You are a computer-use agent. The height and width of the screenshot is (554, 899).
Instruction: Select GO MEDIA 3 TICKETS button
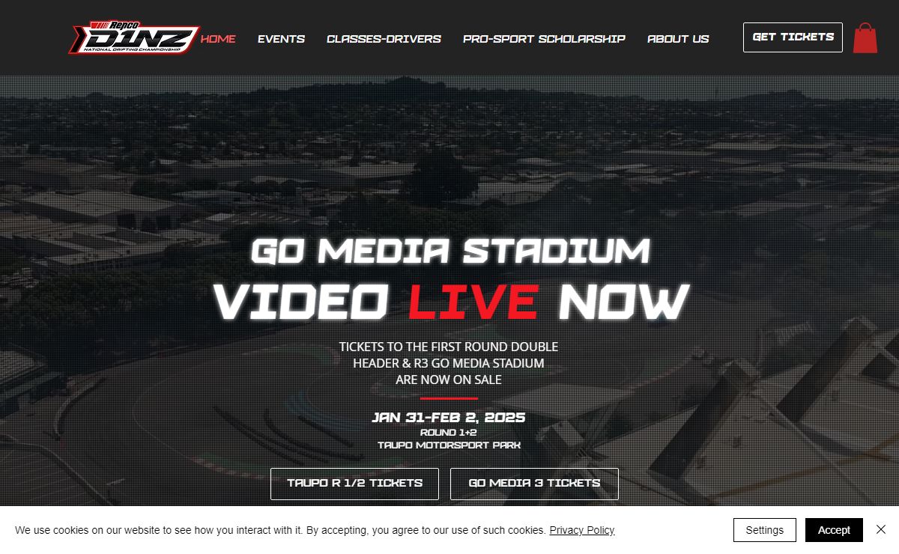pyautogui.click(x=534, y=484)
